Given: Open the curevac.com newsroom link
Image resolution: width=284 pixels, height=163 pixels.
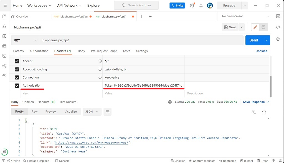Looking at the screenshot, I should tap(92, 143).
